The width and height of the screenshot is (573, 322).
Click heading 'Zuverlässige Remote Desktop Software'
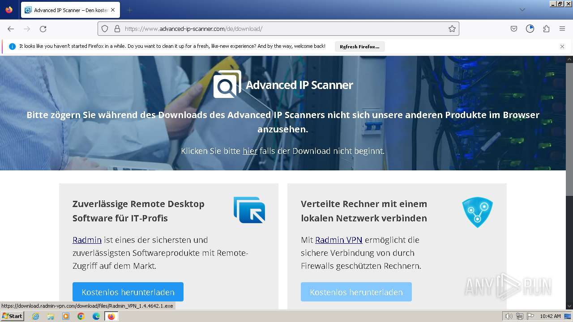tap(138, 211)
